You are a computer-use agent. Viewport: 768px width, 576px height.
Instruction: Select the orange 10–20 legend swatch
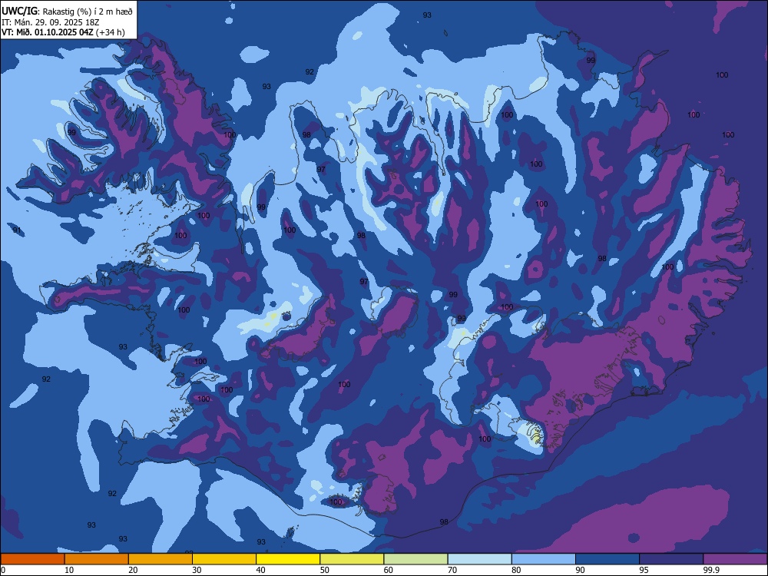(97, 559)
